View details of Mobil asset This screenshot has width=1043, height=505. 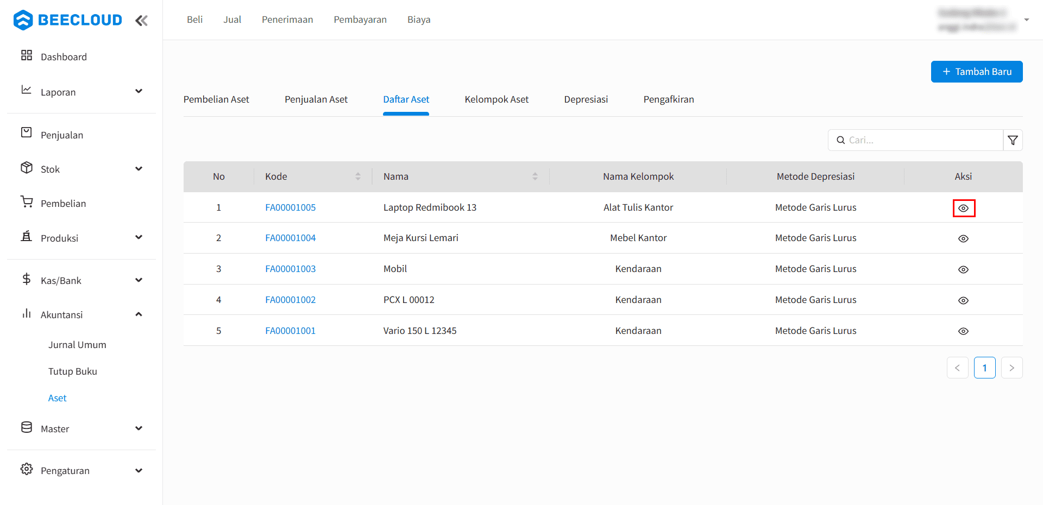point(964,270)
